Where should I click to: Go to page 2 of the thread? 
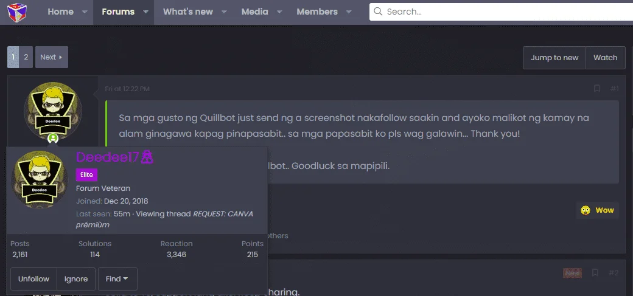[26, 57]
